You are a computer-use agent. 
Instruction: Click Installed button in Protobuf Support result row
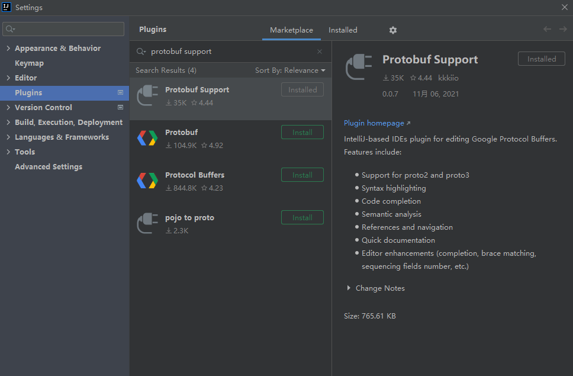click(302, 90)
